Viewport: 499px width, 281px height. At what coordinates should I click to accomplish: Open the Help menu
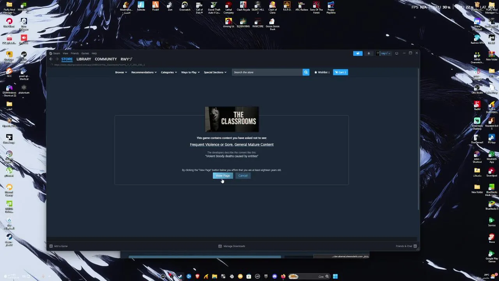coord(94,53)
